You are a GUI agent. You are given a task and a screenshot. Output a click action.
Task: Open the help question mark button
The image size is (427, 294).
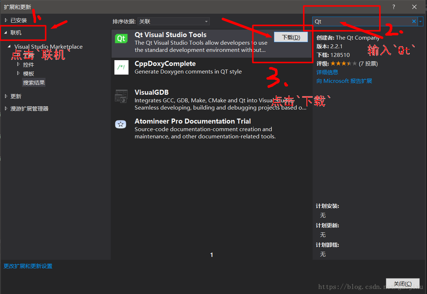coord(394,7)
